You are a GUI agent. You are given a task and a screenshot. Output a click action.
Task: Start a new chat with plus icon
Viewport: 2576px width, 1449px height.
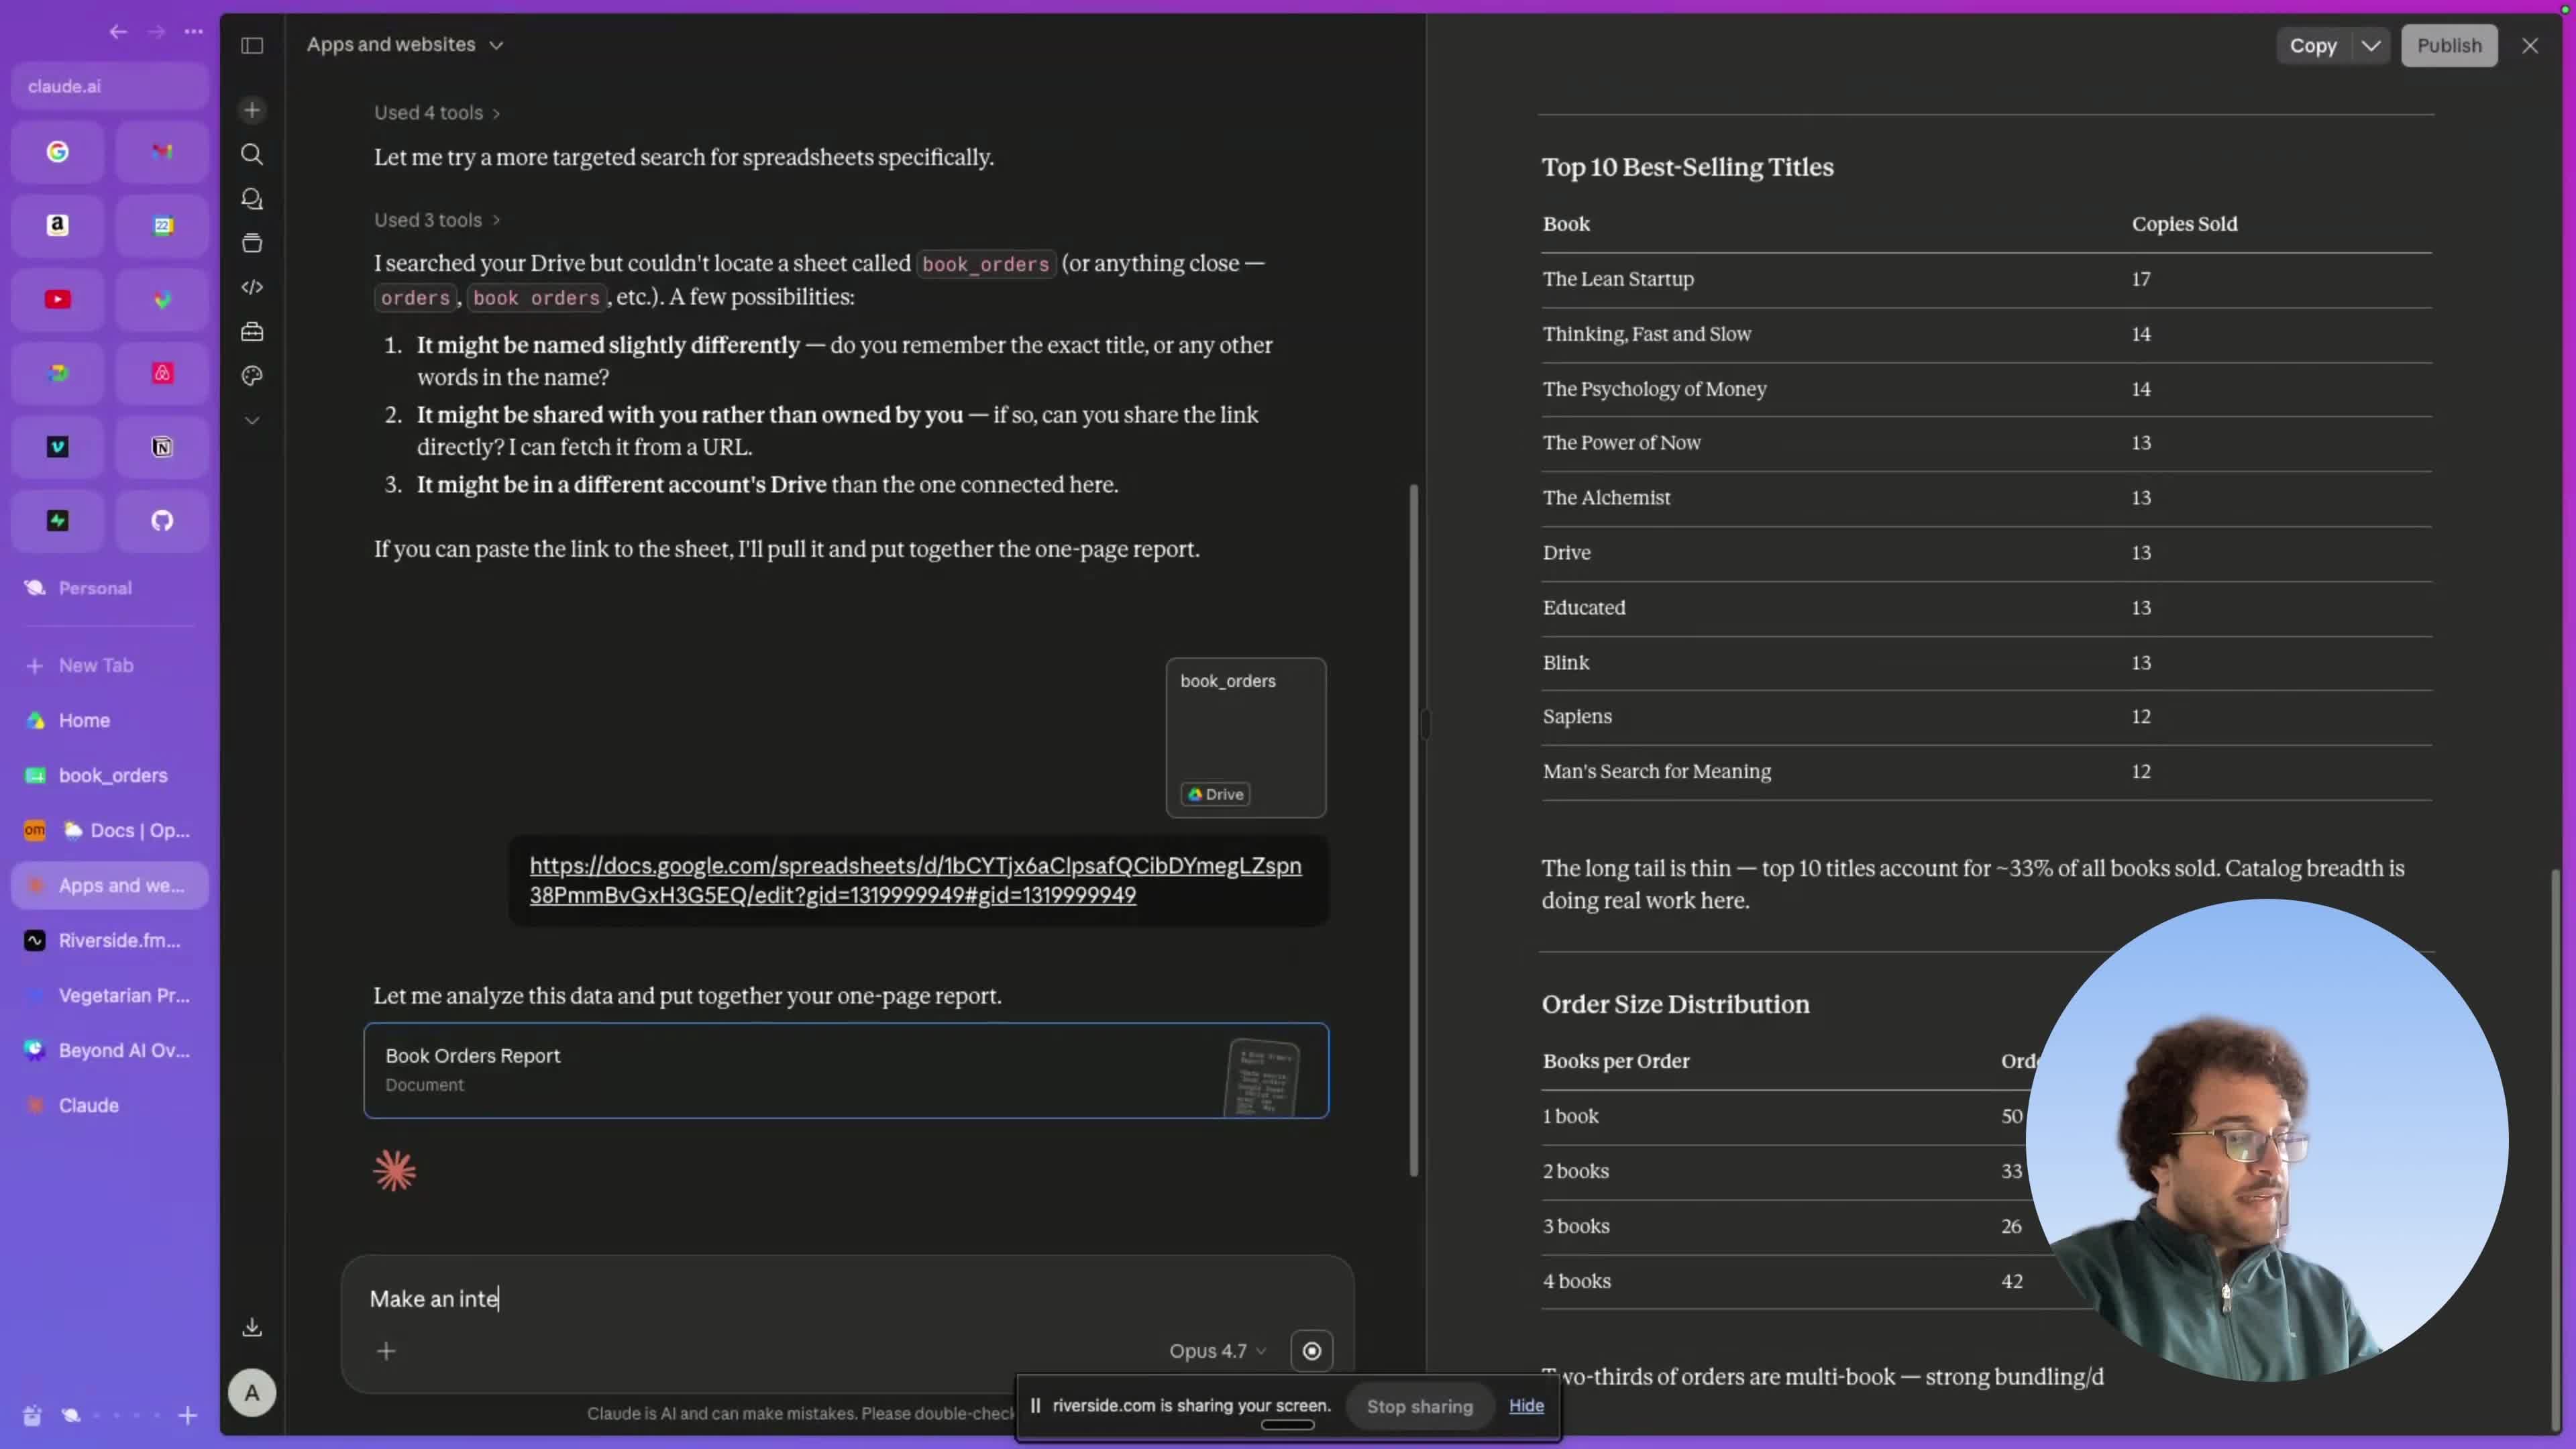point(252,110)
